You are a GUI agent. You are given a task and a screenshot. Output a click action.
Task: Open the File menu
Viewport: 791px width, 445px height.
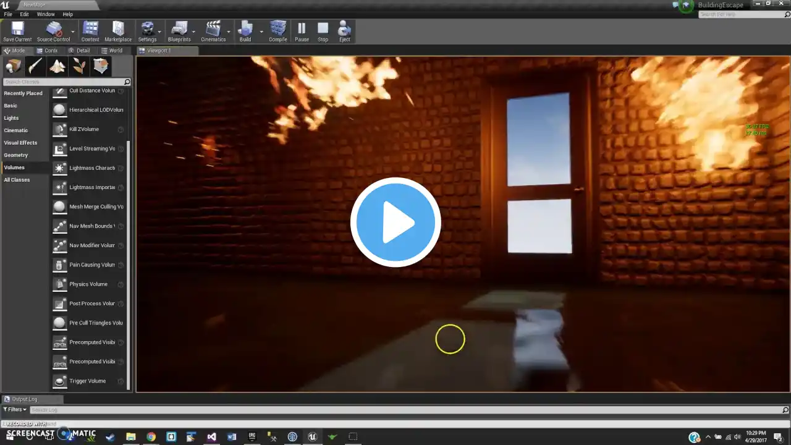point(8,14)
